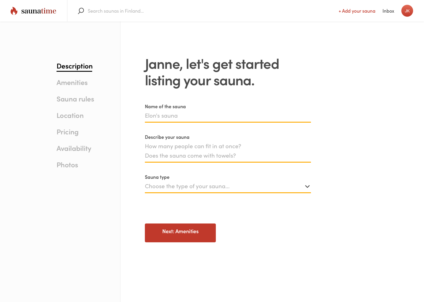
Task: Click the saunatime wordmark text
Action: [x=39, y=11]
